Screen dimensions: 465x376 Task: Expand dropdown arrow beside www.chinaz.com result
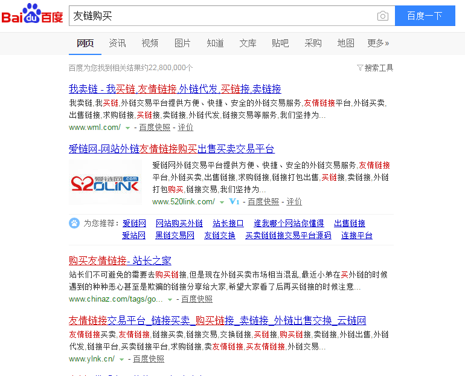(170, 300)
